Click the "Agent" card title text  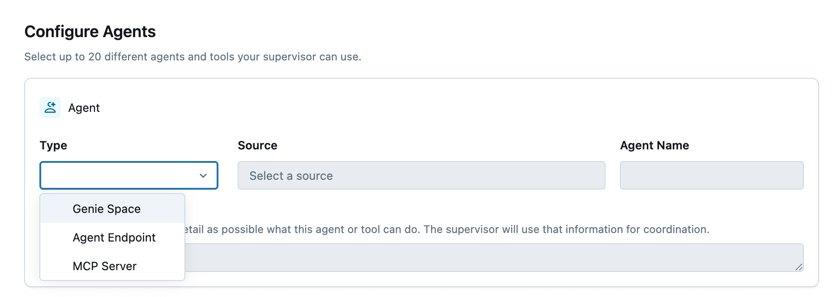pos(84,108)
